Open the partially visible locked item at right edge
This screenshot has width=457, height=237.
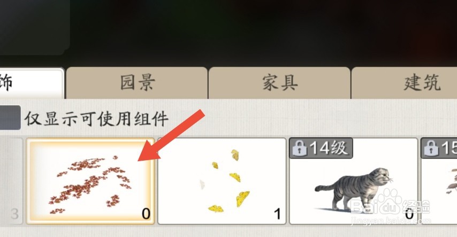pyautogui.click(x=439, y=181)
